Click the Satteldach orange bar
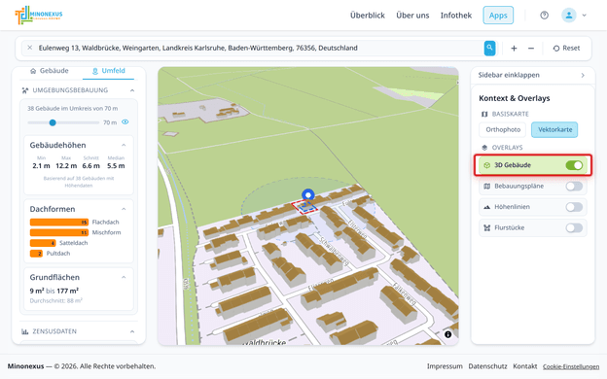The image size is (607, 379). coord(43,243)
